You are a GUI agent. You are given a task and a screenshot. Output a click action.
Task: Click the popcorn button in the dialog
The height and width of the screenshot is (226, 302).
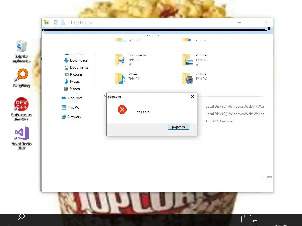point(178,127)
